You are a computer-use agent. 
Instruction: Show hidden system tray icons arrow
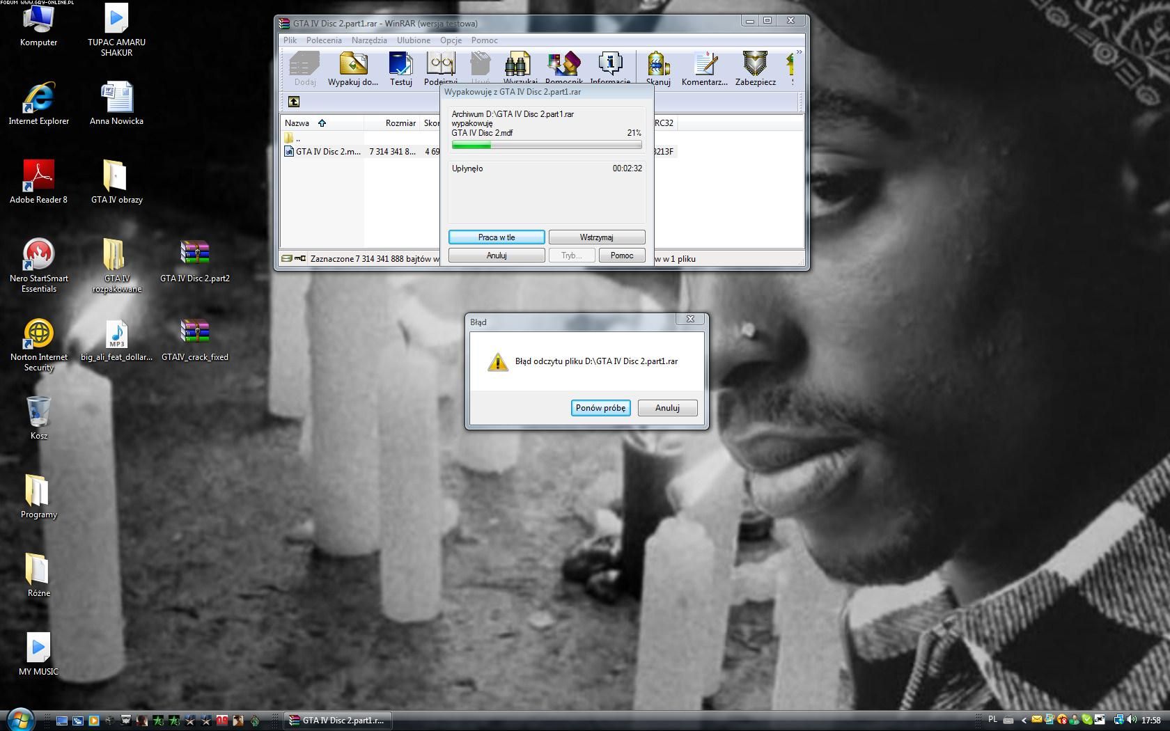1024,721
